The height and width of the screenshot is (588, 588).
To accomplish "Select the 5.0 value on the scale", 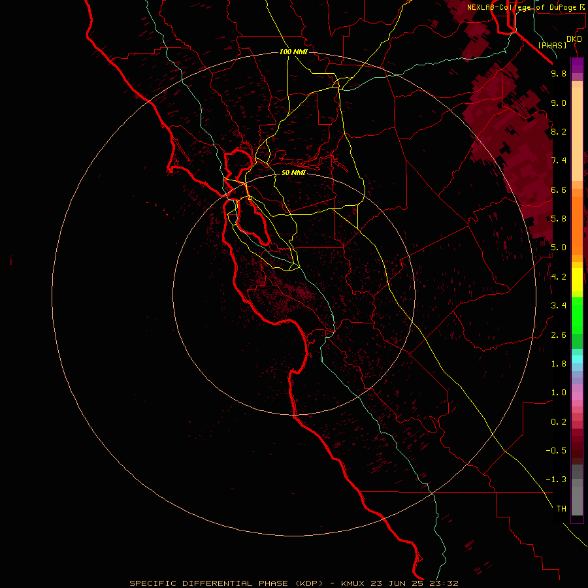I will pyautogui.click(x=559, y=248).
